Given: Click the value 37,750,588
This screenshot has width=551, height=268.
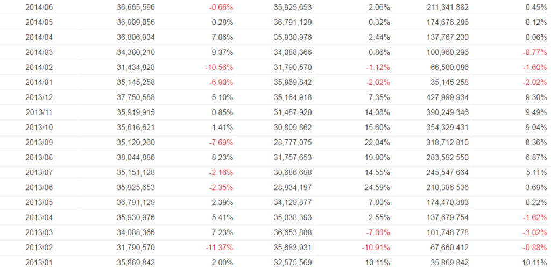Looking at the screenshot, I should point(136,97).
